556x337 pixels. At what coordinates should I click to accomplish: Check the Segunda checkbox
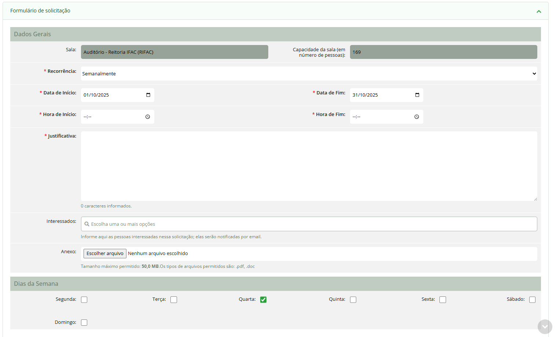84,300
